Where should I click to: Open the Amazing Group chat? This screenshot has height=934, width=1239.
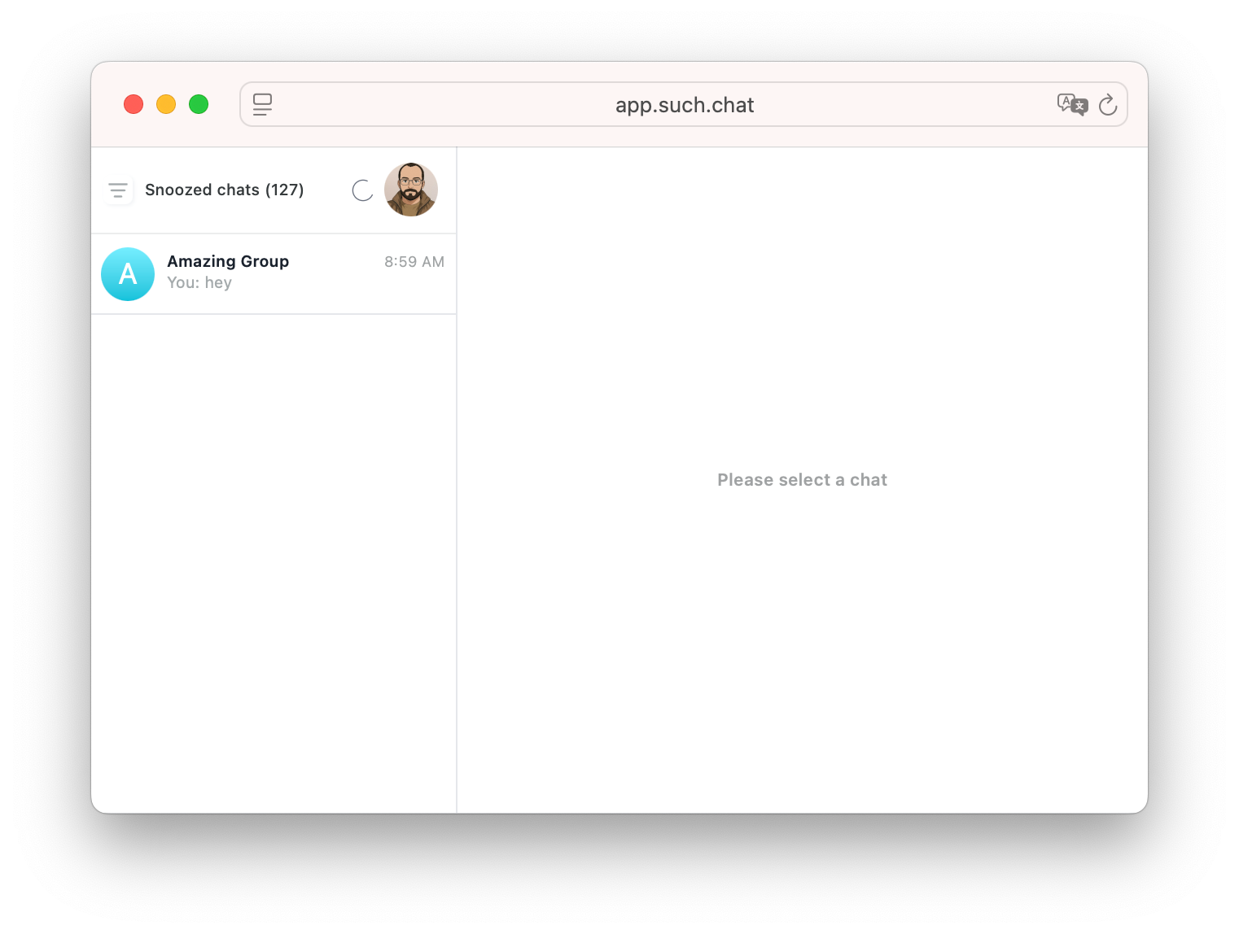[274, 273]
